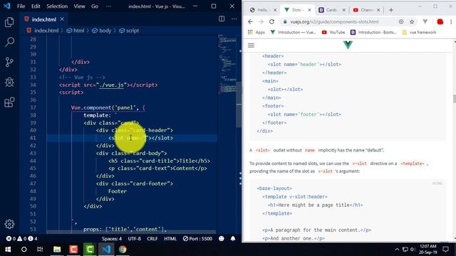Open the Explorer view in VS Code

(x=9, y=22)
